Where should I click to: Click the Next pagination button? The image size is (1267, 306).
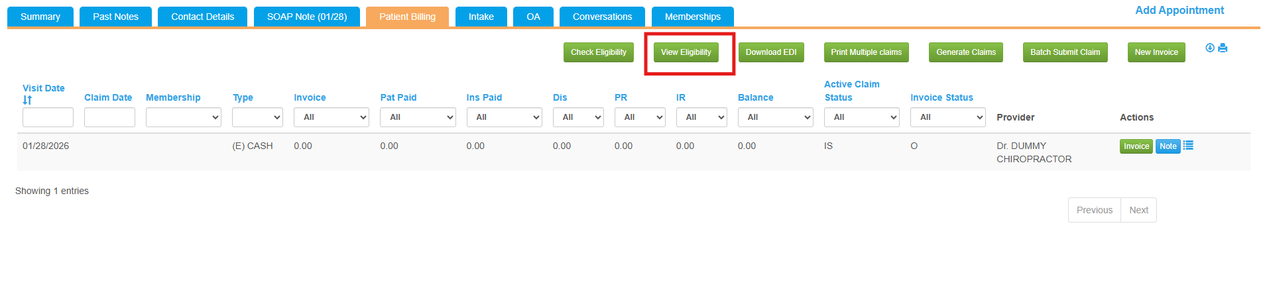coord(1138,210)
